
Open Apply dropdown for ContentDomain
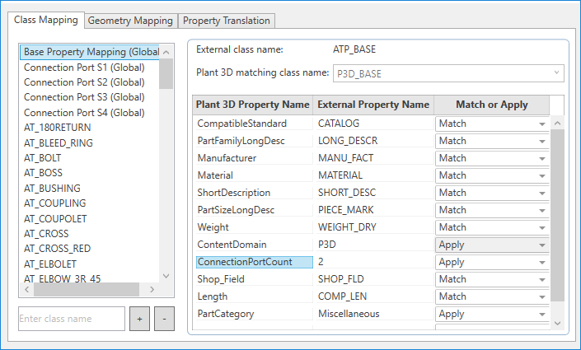point(492,245)
